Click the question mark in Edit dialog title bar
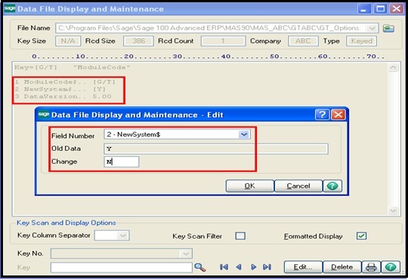This screenshot has height=280, width=408. (x=322, y=115)
